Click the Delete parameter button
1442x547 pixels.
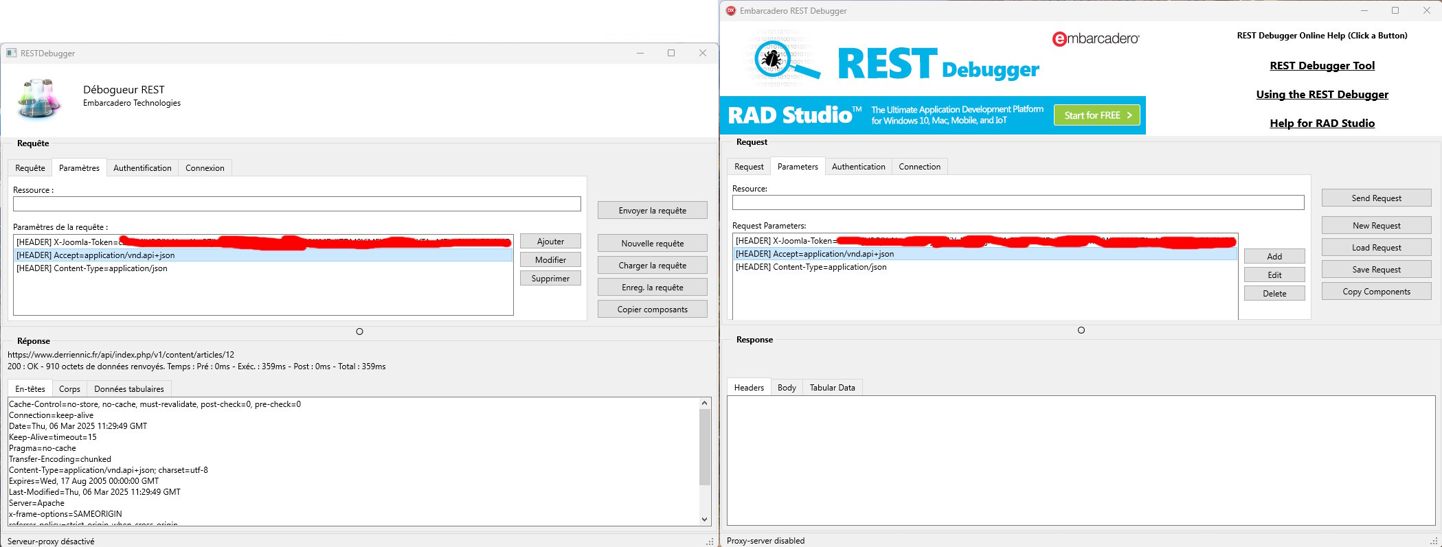pyautogui.click(x=1274, y=293)
